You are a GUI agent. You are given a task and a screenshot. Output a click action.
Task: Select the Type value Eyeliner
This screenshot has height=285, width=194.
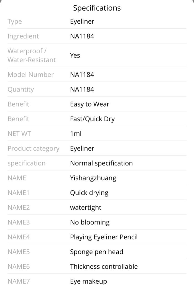(82, 21)
